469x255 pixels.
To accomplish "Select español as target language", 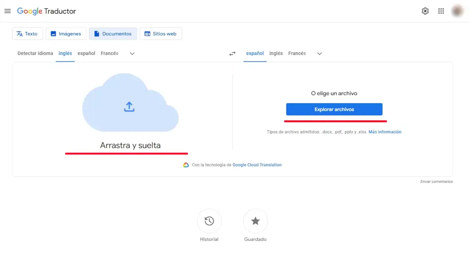I will 254,53.
